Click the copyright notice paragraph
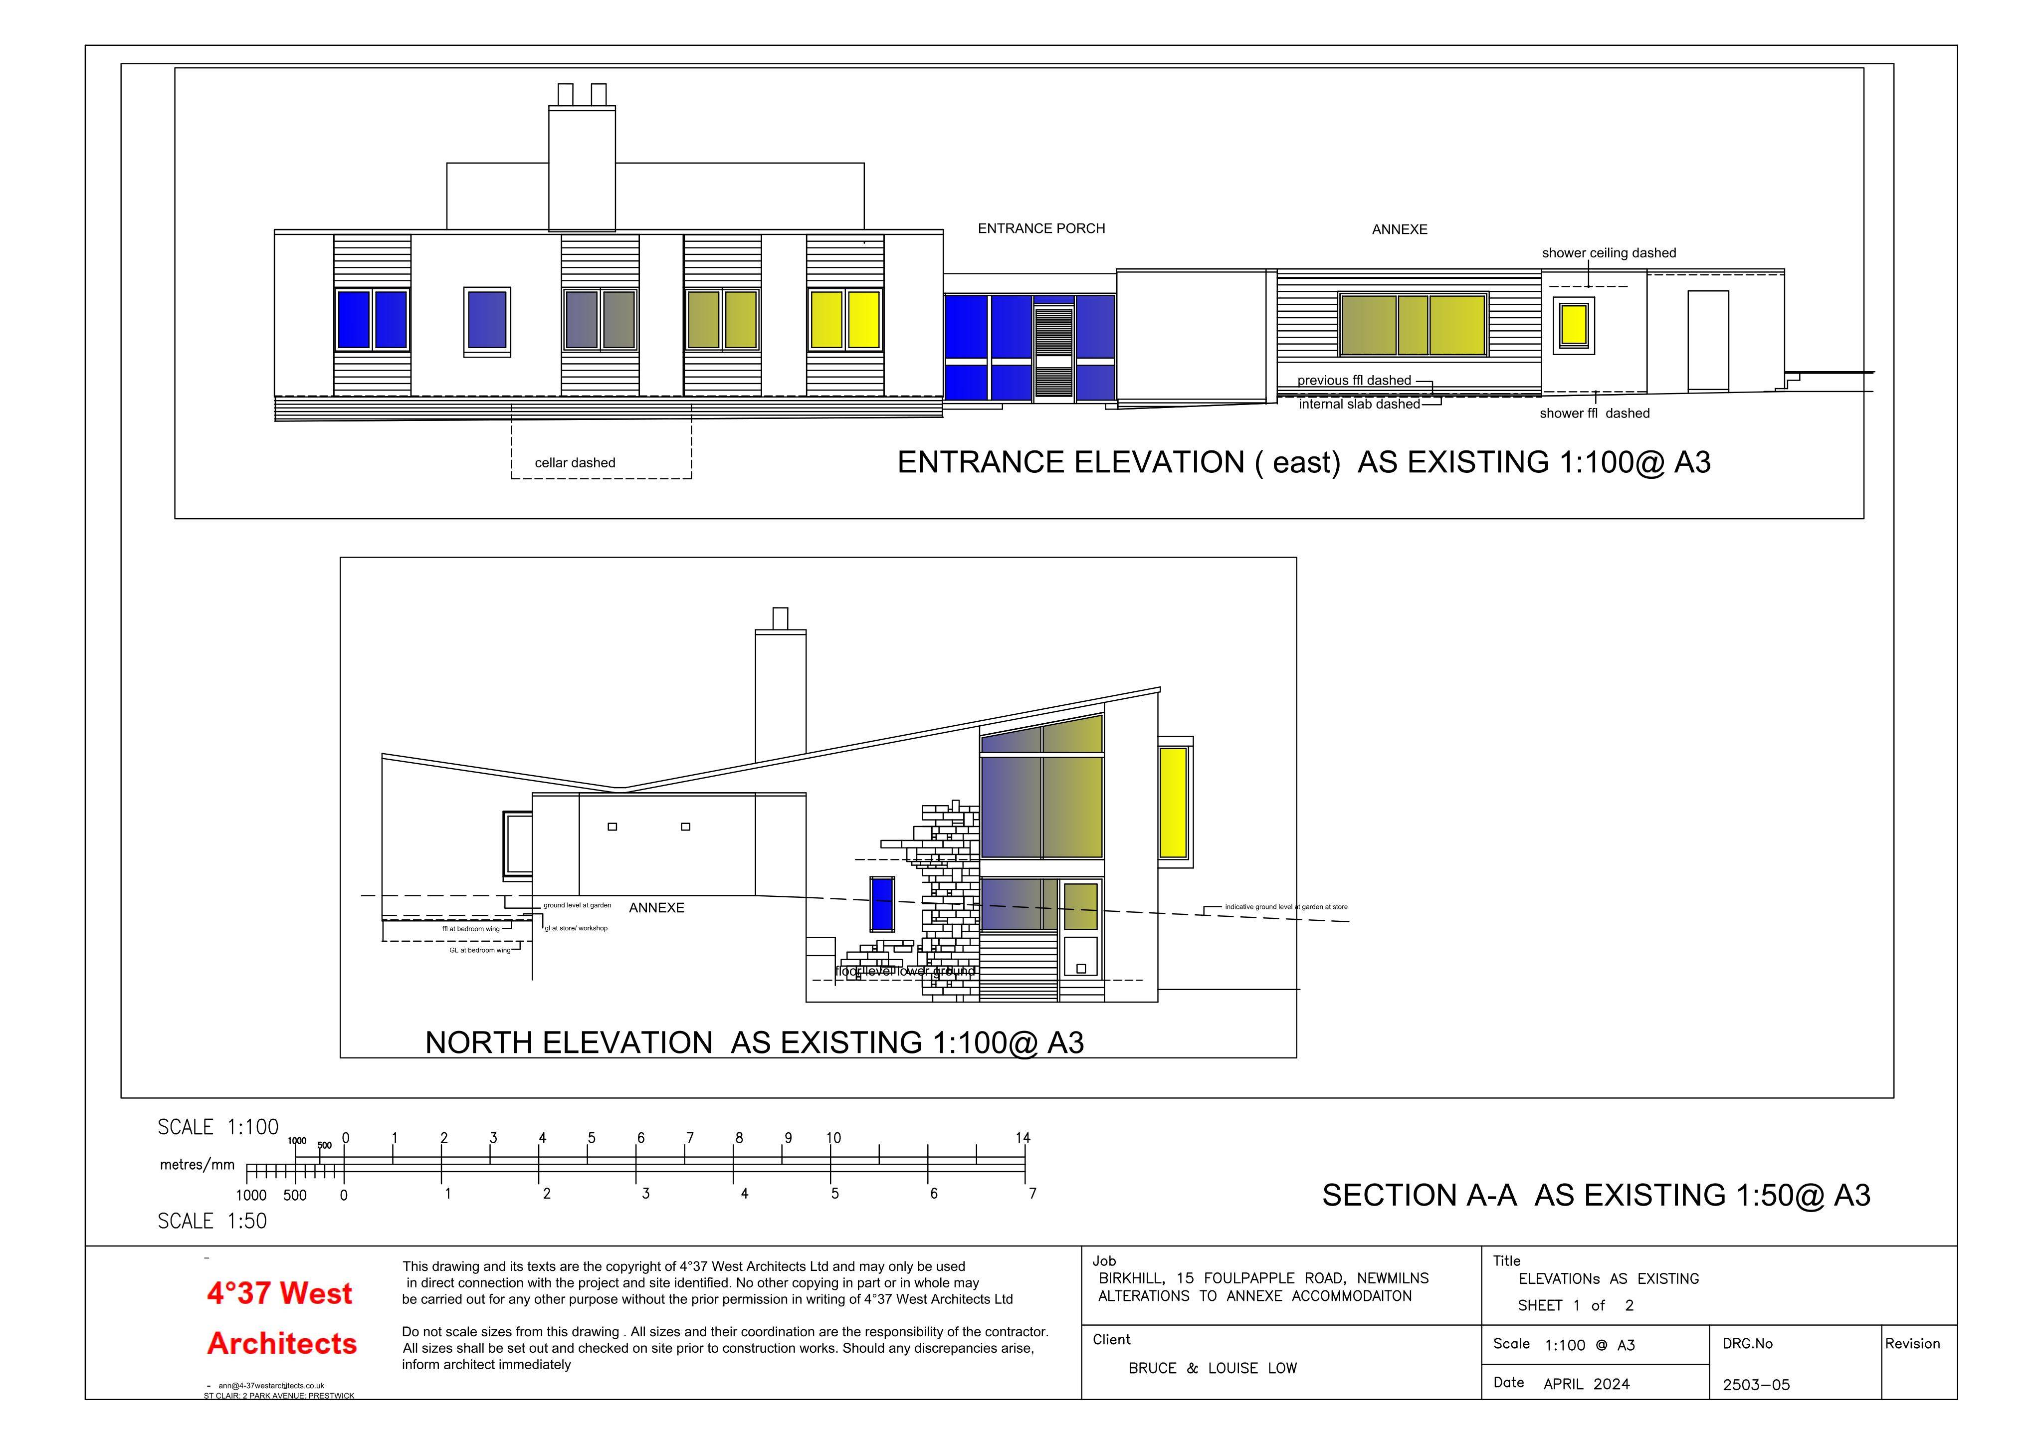The width and height of the screenshot is (2043, 1445). [707, 1283]
